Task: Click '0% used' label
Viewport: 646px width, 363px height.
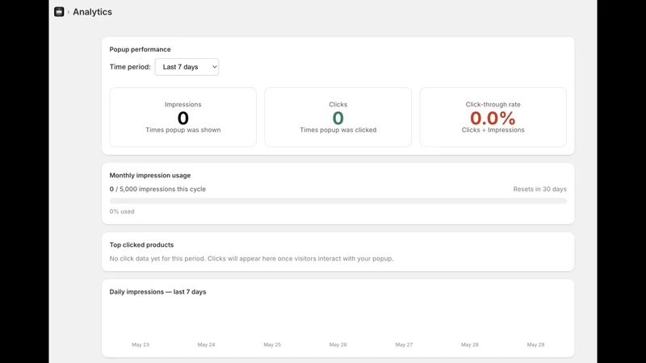Action: click(x=122, y=211)
